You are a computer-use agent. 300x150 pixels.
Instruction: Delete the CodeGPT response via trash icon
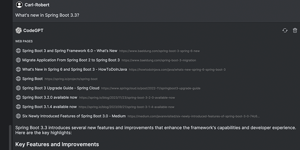295,30
